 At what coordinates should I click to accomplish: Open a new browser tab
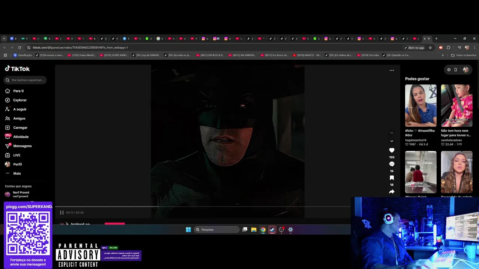click(x=436, y=38)
